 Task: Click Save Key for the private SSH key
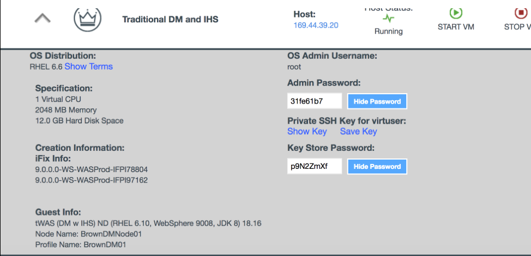pyautogui.click(x=358, y=131)
